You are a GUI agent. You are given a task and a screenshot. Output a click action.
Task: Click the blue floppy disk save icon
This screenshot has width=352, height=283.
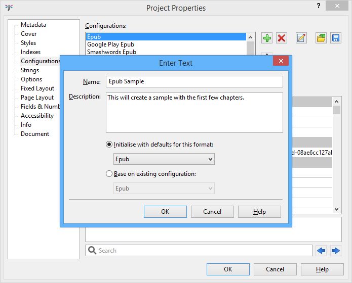(335, 38)
